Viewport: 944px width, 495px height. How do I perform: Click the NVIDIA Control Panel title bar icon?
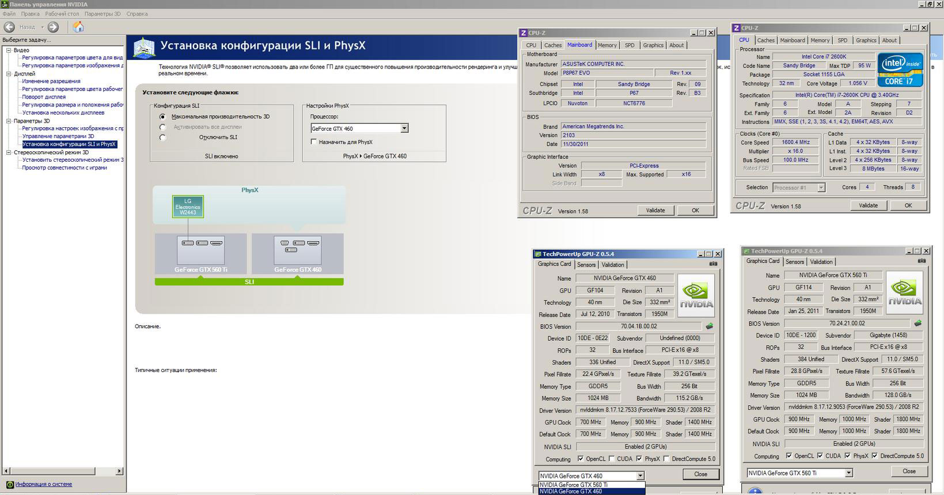[5, 4]
